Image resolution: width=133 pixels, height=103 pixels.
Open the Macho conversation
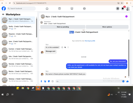click(18, 72)
